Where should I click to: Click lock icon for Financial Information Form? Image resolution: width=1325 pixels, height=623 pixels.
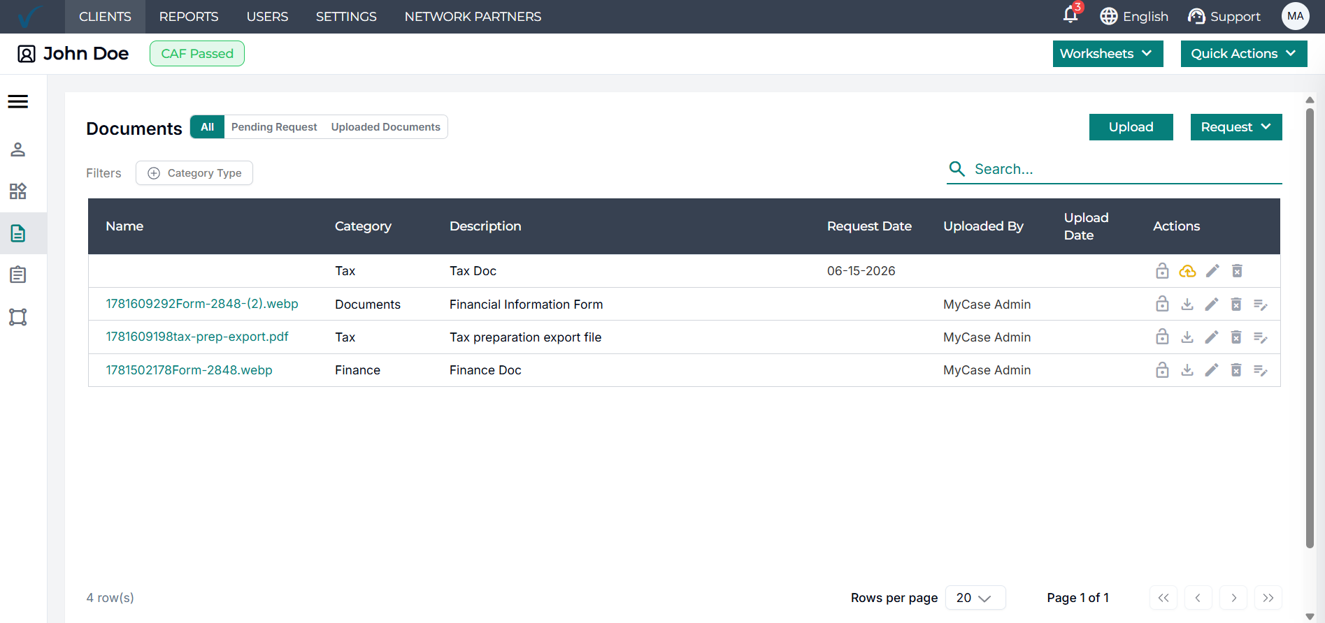(x=1162, y=304)
